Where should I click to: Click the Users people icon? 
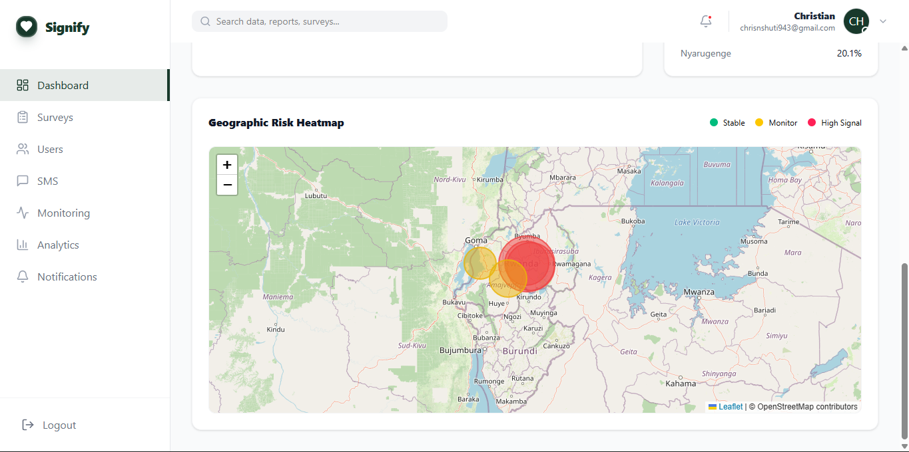point(23,149)
